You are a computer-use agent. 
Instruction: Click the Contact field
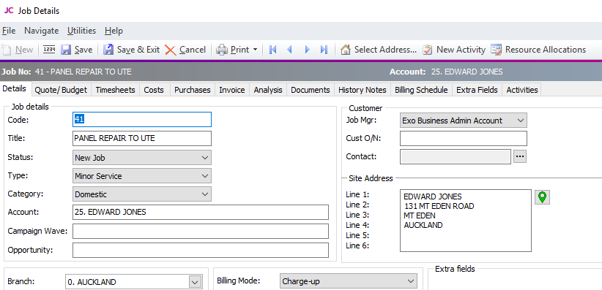click(x=456, y=156)
